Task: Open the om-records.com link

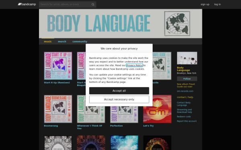Action: point(185,91)
